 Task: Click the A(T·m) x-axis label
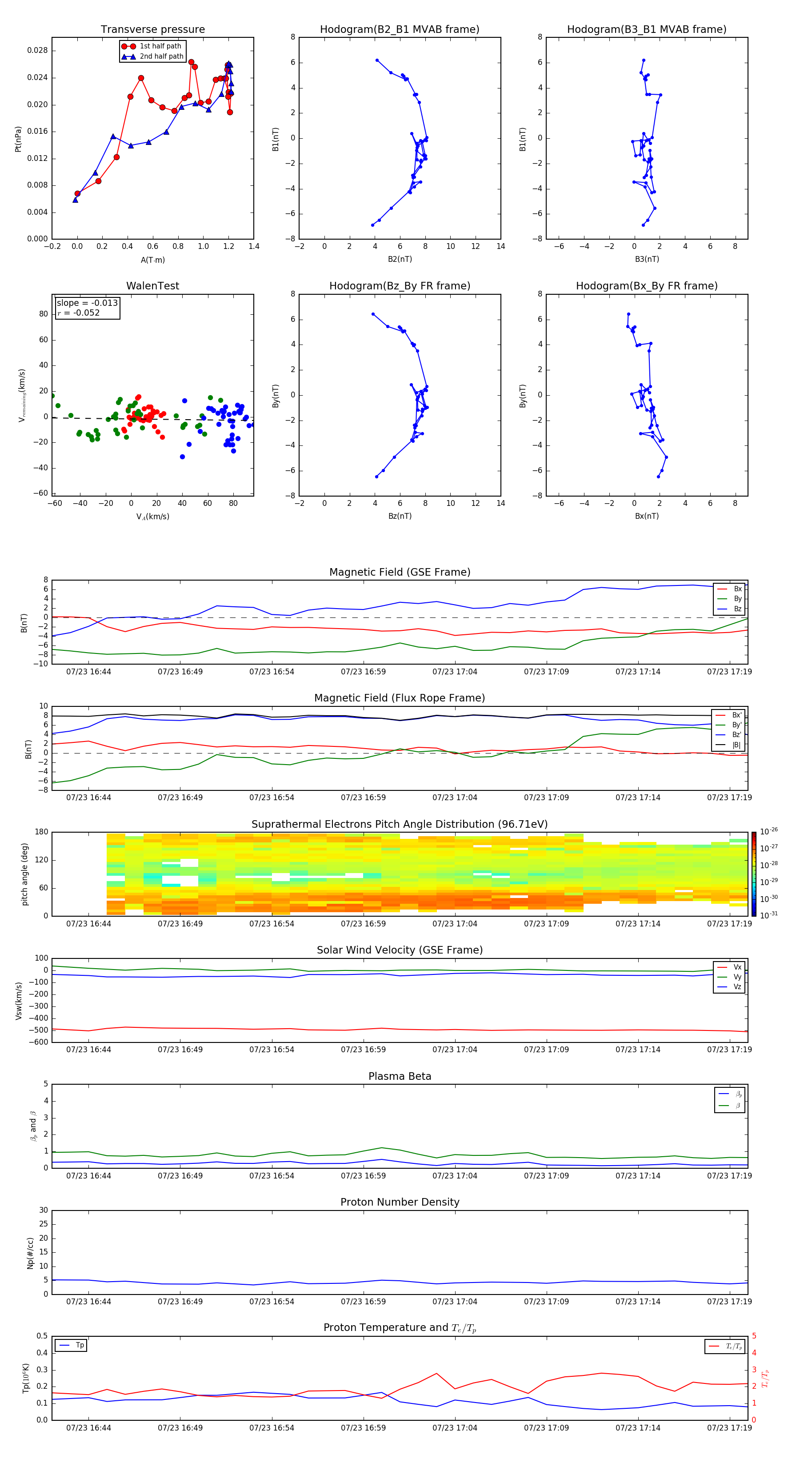click(x=152, y=260)
